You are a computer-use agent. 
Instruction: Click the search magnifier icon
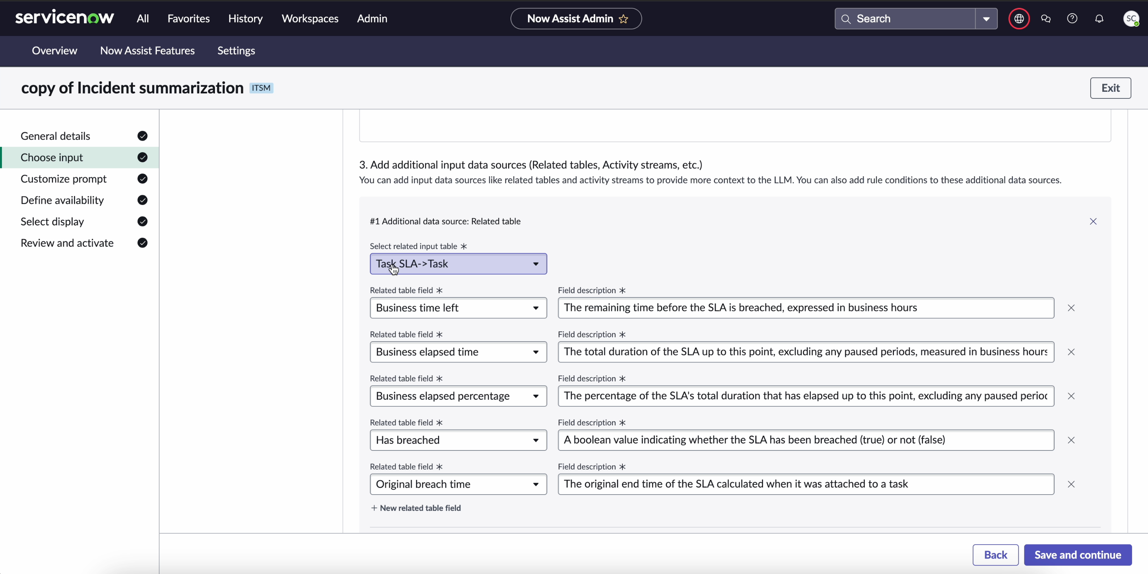click(846, 19)
